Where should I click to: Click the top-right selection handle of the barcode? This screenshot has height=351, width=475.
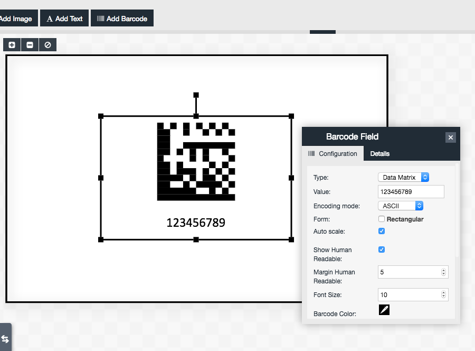[x=291, y=116]
